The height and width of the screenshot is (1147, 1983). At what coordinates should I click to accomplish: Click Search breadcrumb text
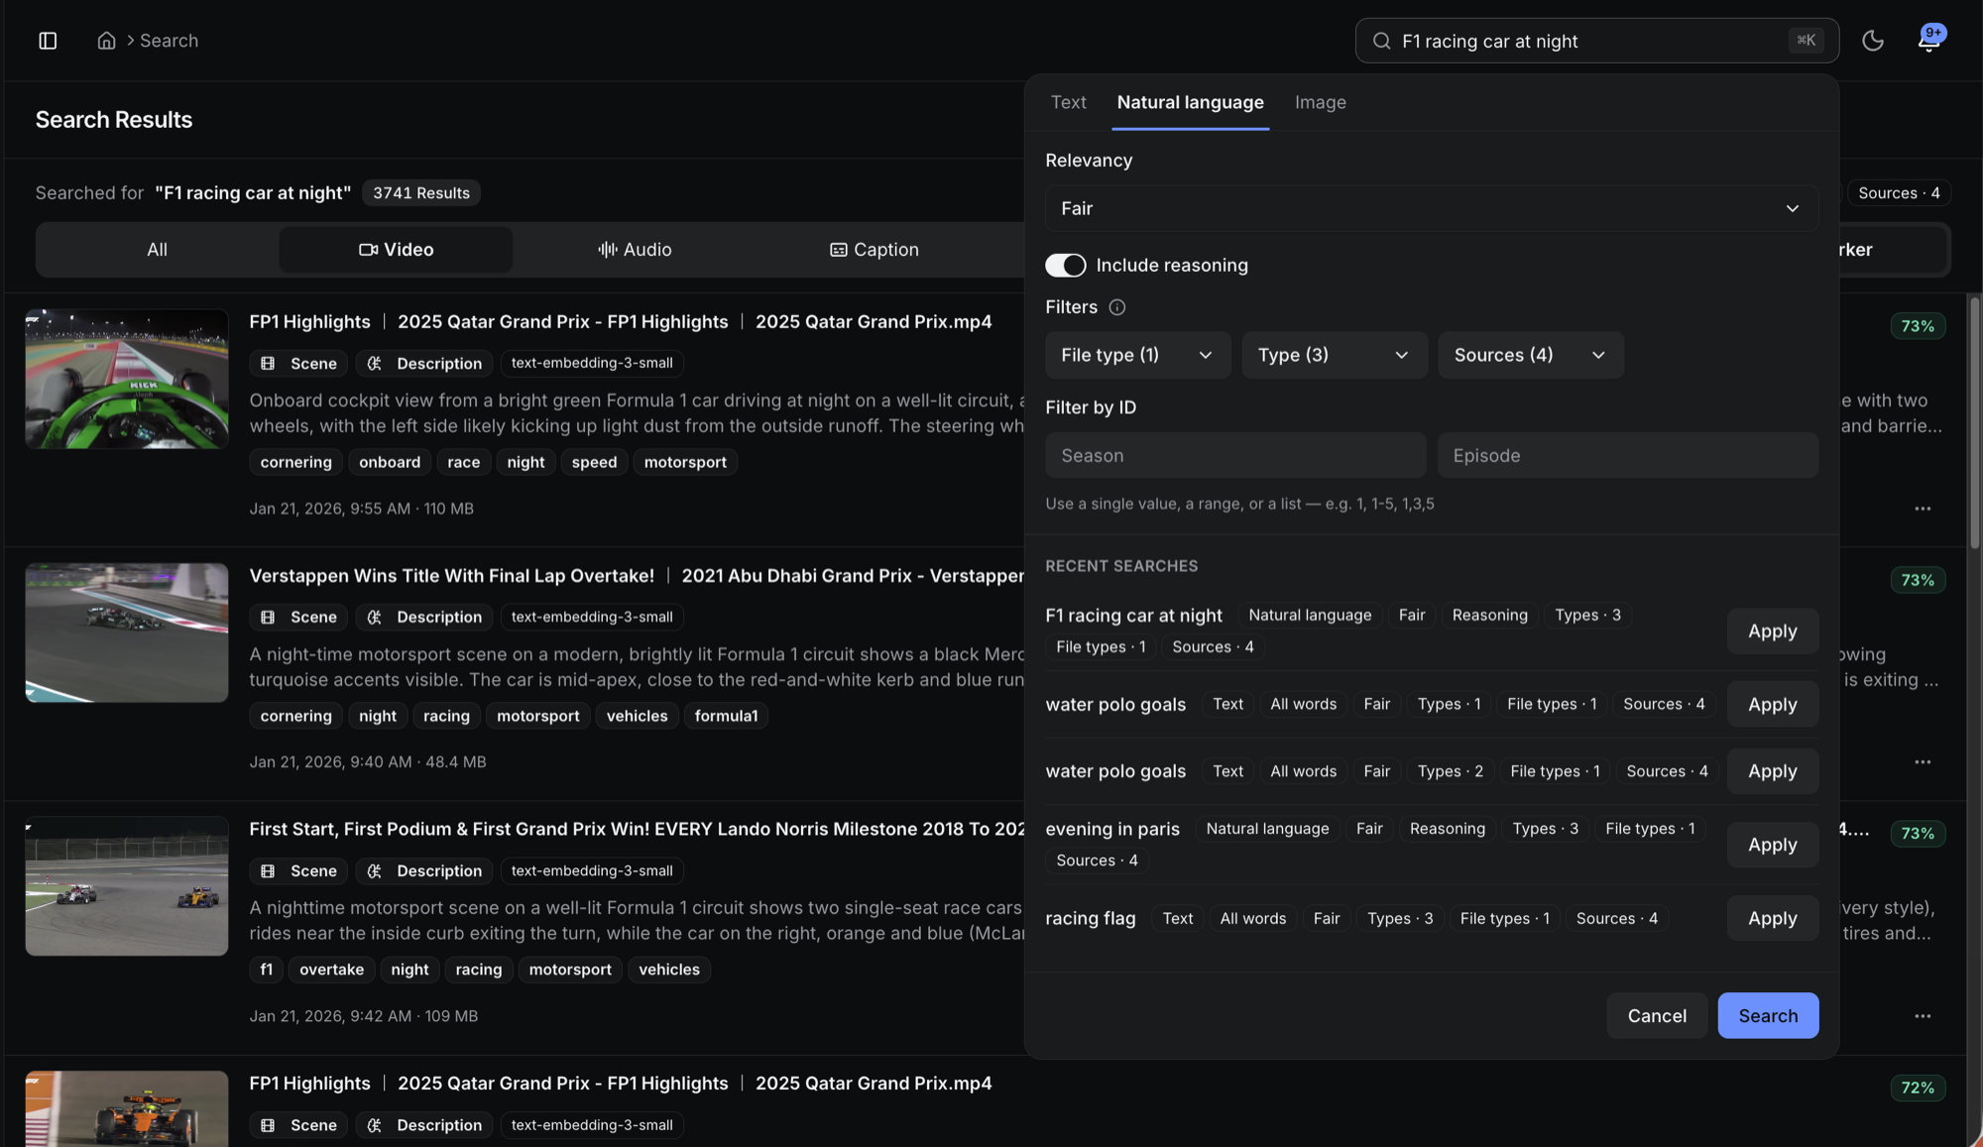tap(169, 41)
